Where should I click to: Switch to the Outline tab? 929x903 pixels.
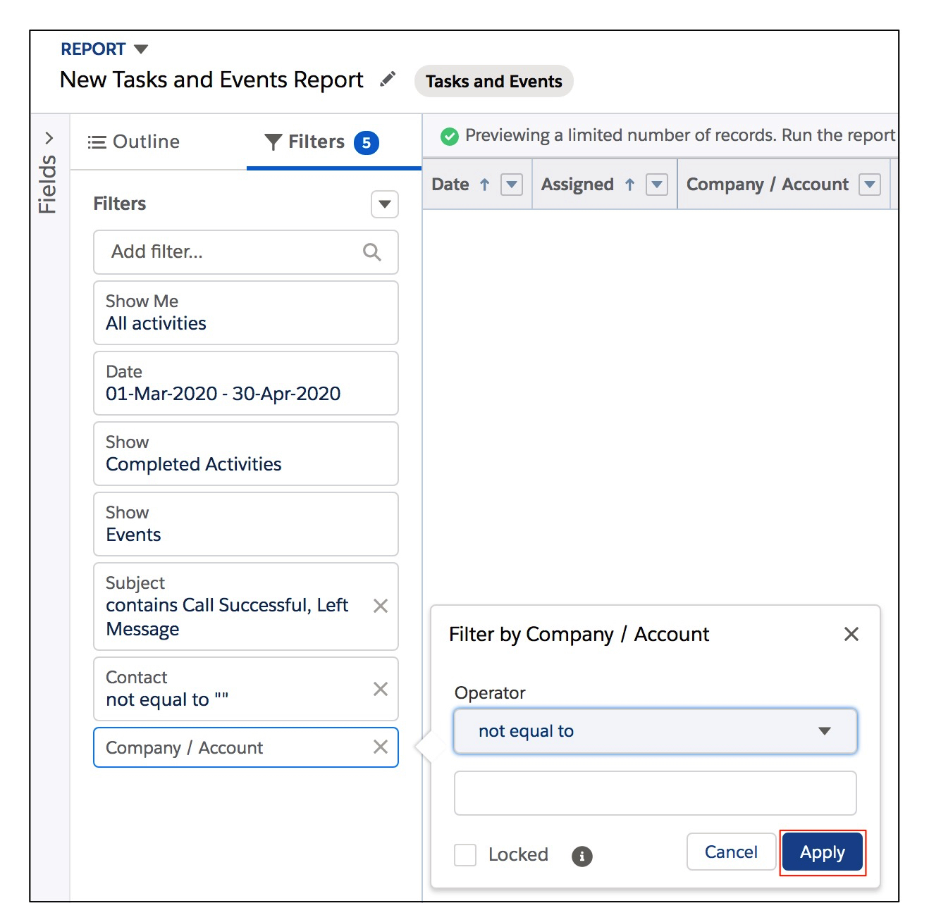[145, 142]
